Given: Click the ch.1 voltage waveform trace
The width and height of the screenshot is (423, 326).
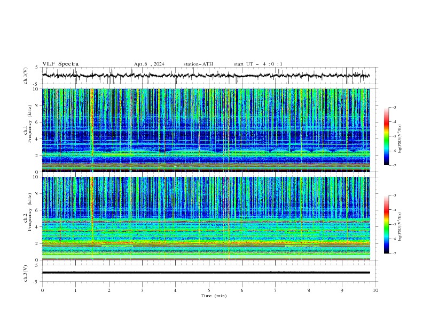Looking at the screenshot, I should [x=206, y=76].
